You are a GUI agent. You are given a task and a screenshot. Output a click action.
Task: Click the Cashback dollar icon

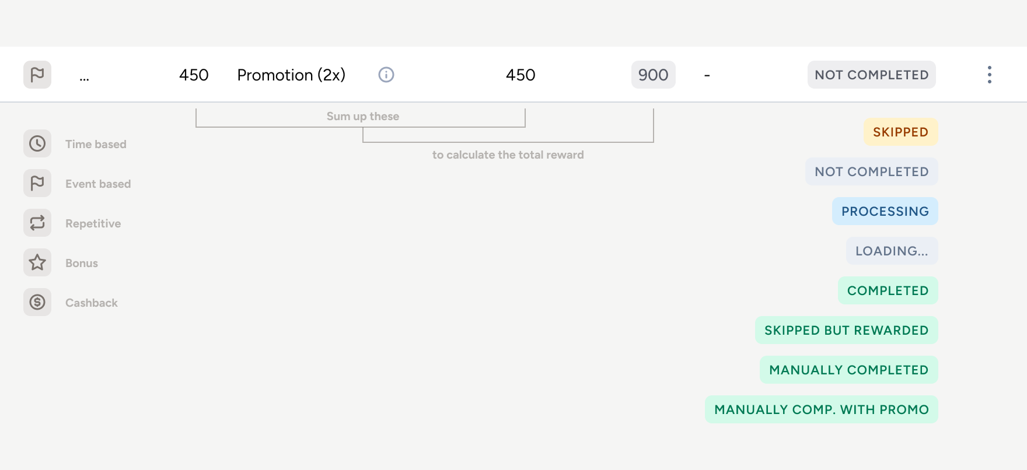click(37, 302)
